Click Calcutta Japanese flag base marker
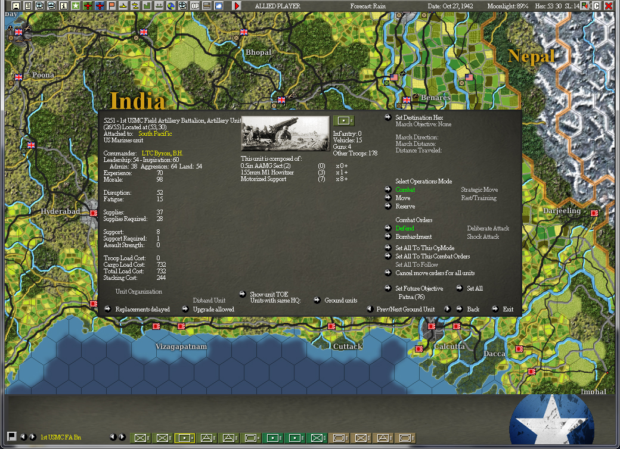Image resolution: width=620 pixels, height=449 pixels. tap(432, 326)
